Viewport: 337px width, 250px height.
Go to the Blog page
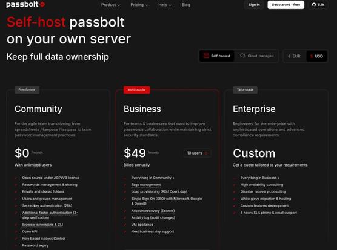pyautogui.click(x=185, y=5)
